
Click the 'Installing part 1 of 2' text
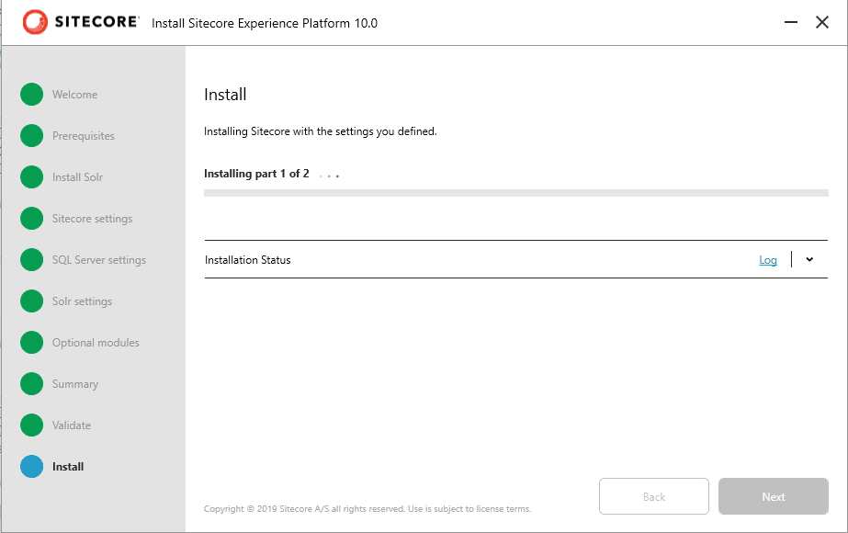pyautogui.click(x=256, y=174)
